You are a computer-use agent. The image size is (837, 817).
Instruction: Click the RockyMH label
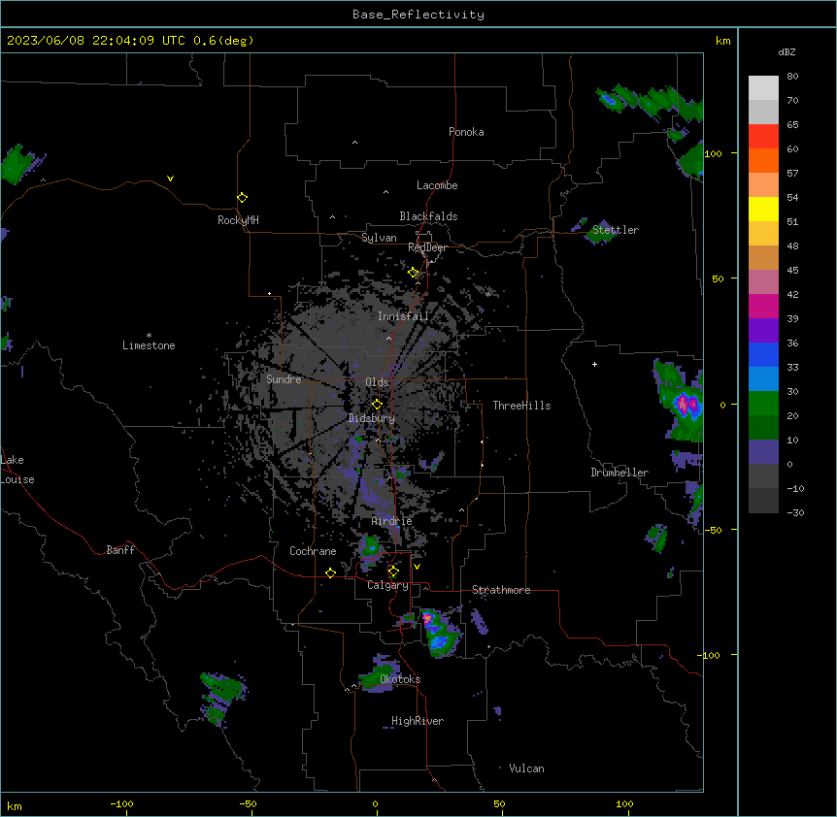point(238,219)
